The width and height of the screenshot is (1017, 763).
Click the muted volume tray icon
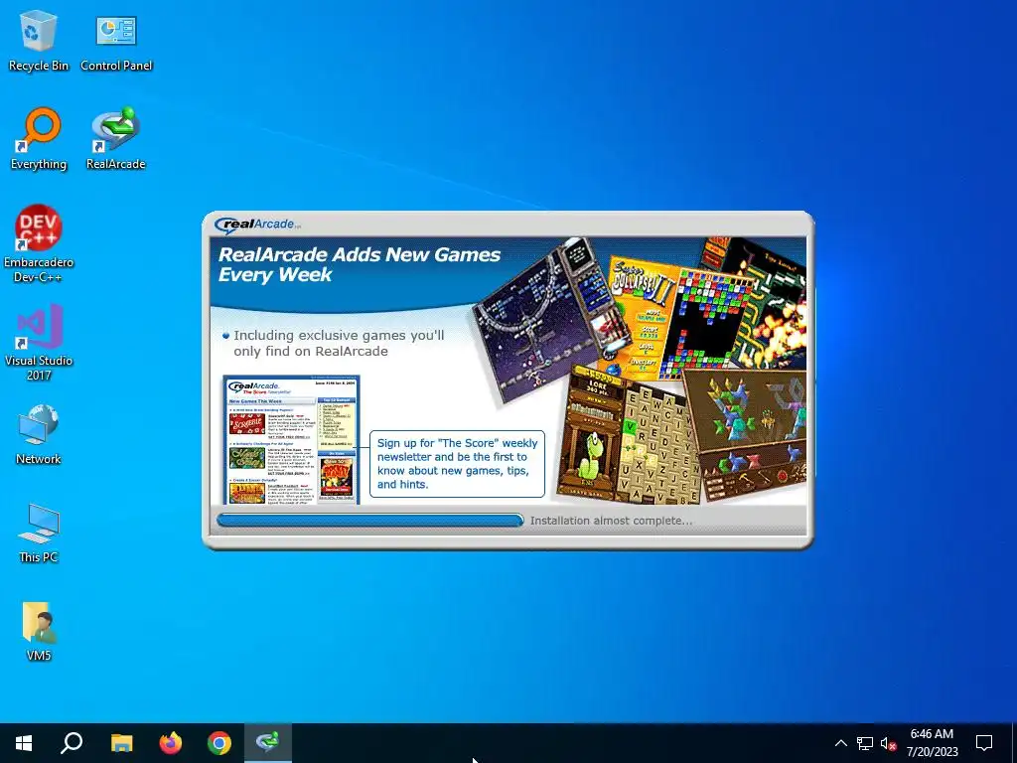(888, 743)
